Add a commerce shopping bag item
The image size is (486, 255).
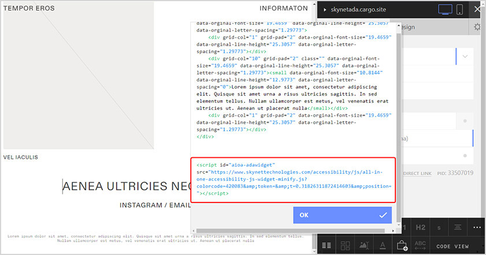402,246
